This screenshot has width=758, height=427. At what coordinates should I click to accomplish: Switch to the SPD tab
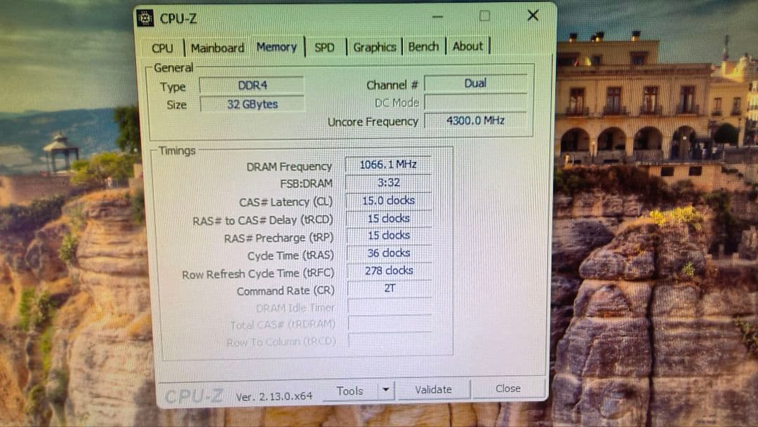point(325,48)
